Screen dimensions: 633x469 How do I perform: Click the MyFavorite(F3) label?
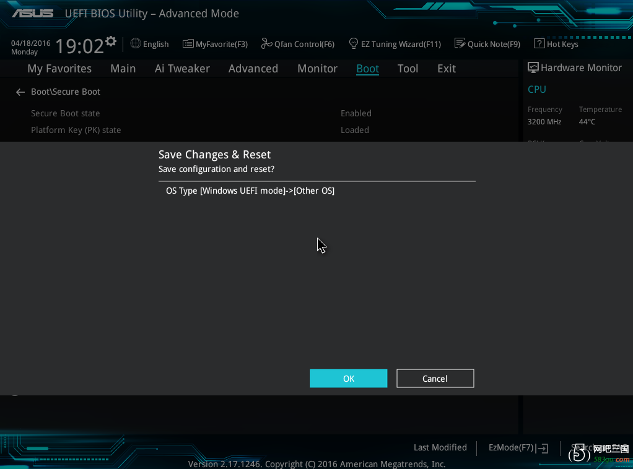(x=222, y=45)
